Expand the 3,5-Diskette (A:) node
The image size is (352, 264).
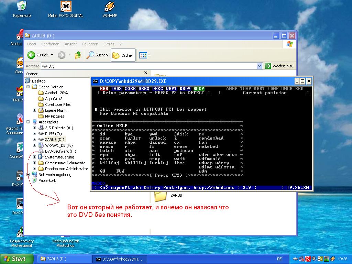click(35, 128)
